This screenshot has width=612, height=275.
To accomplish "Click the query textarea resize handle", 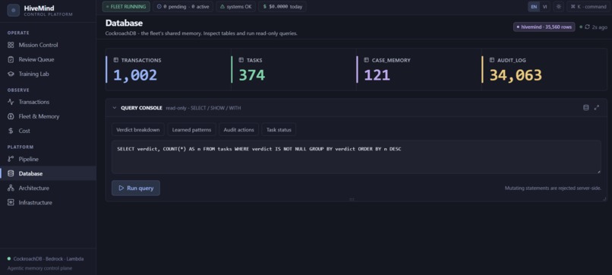I will pos(599,172).
